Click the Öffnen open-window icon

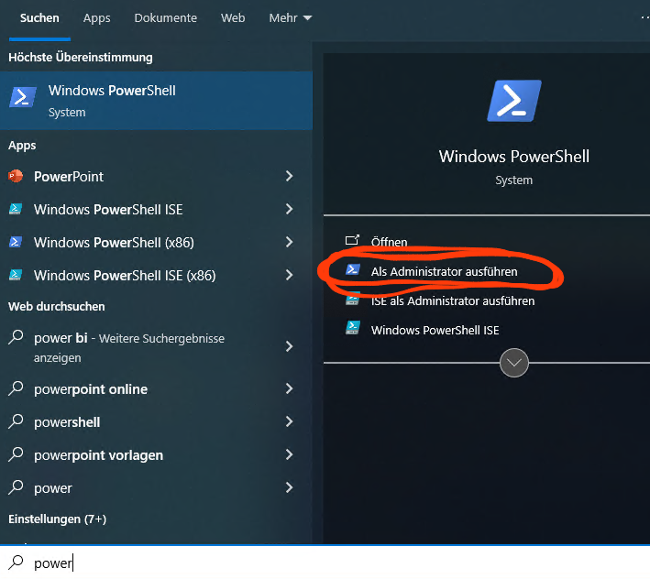pyautogui.click(x=352, y=242)
